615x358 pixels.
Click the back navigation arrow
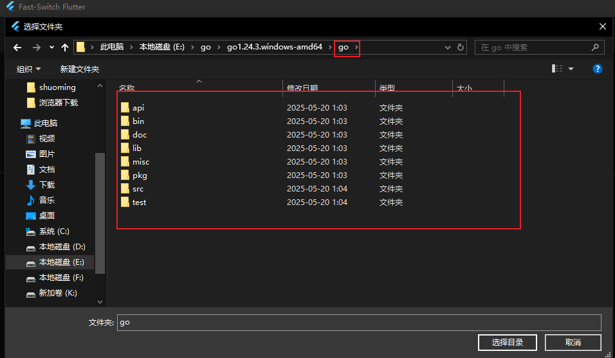17,48
